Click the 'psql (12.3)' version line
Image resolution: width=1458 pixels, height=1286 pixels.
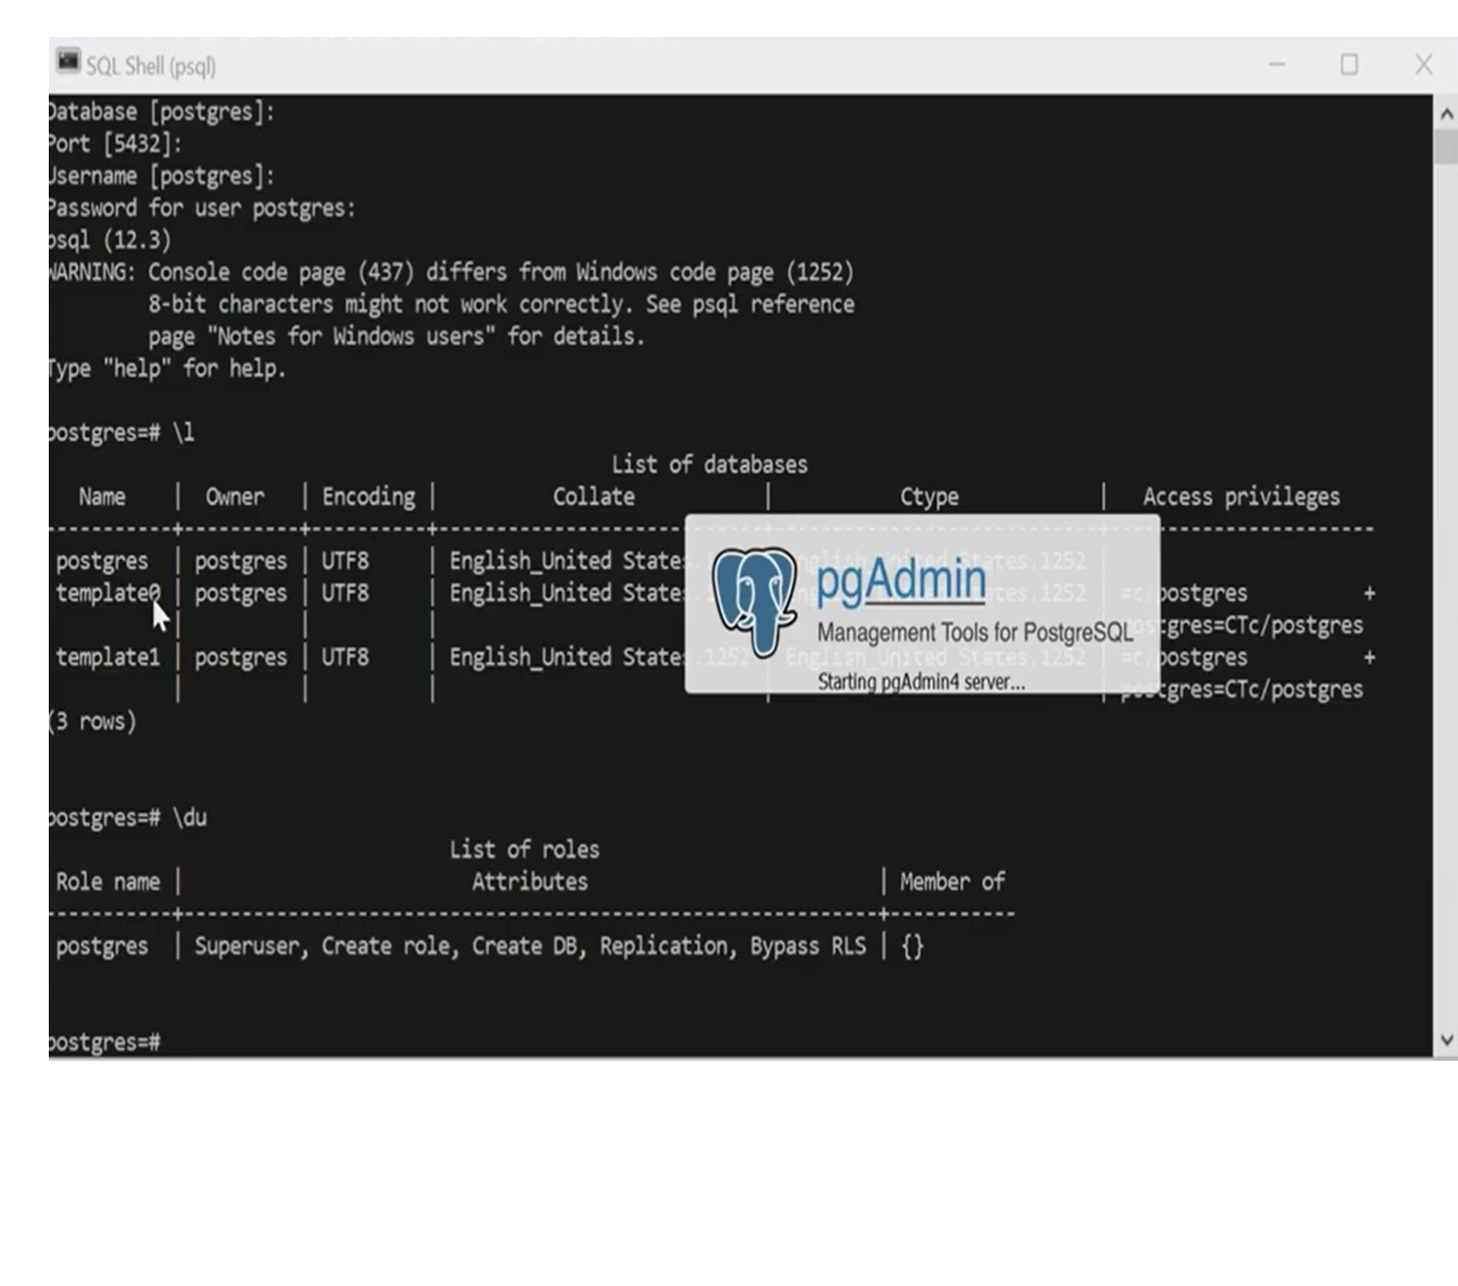tap(109, 240)
